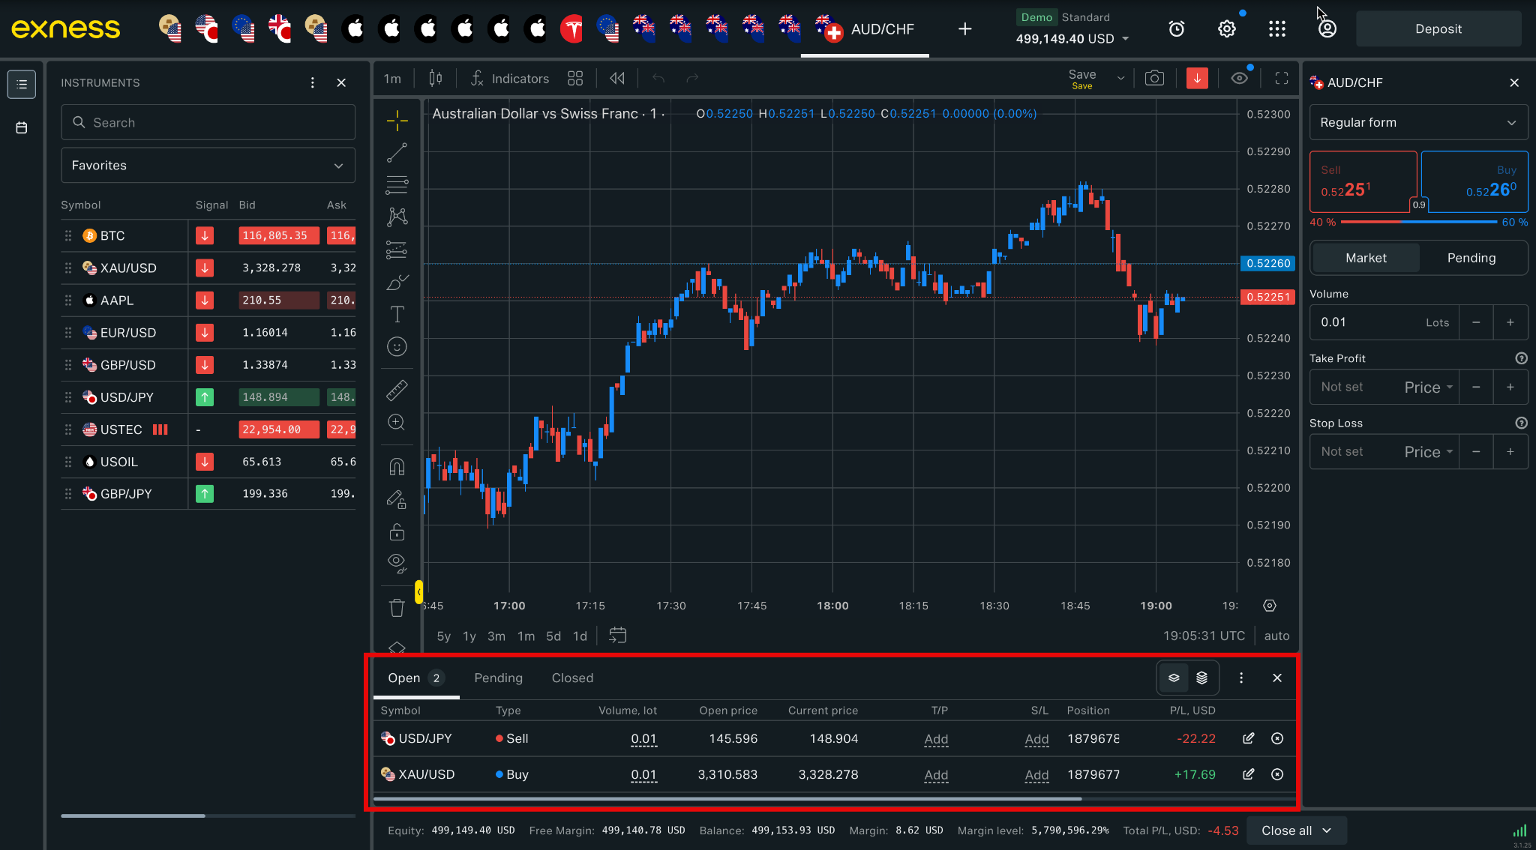Add T/P for the USD/JPY position
The image size is (1536, 850).
point(936,739)
